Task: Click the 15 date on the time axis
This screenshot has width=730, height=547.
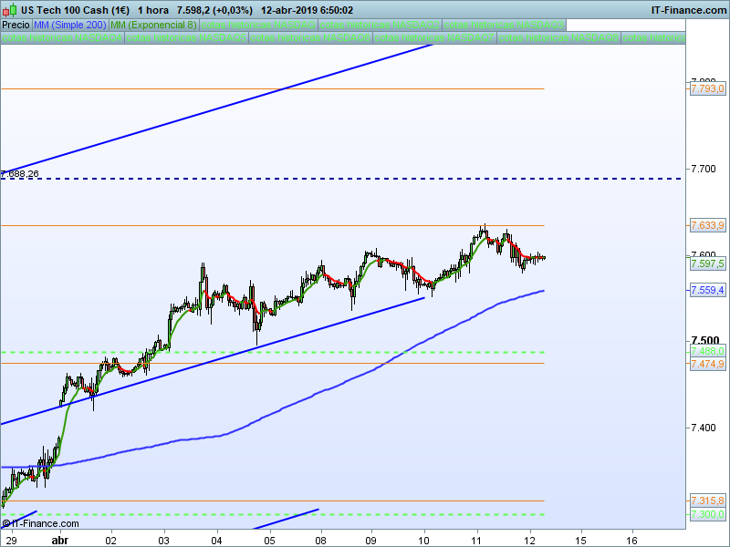Action: (x=580, y=540)
